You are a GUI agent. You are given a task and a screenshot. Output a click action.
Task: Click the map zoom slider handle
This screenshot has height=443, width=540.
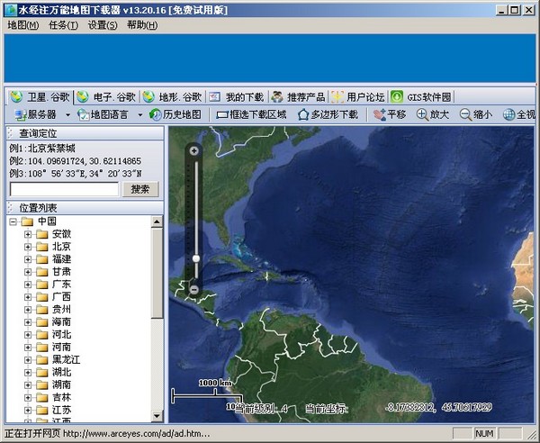pyautogui.click(x=195, y=258)
